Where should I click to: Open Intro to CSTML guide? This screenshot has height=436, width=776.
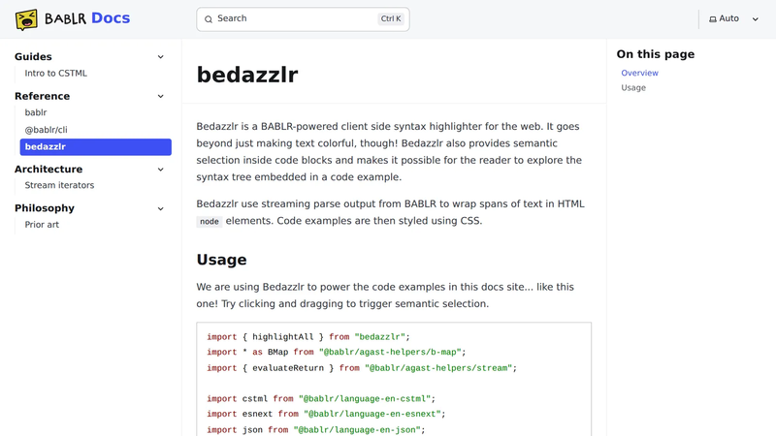(56, 74)
